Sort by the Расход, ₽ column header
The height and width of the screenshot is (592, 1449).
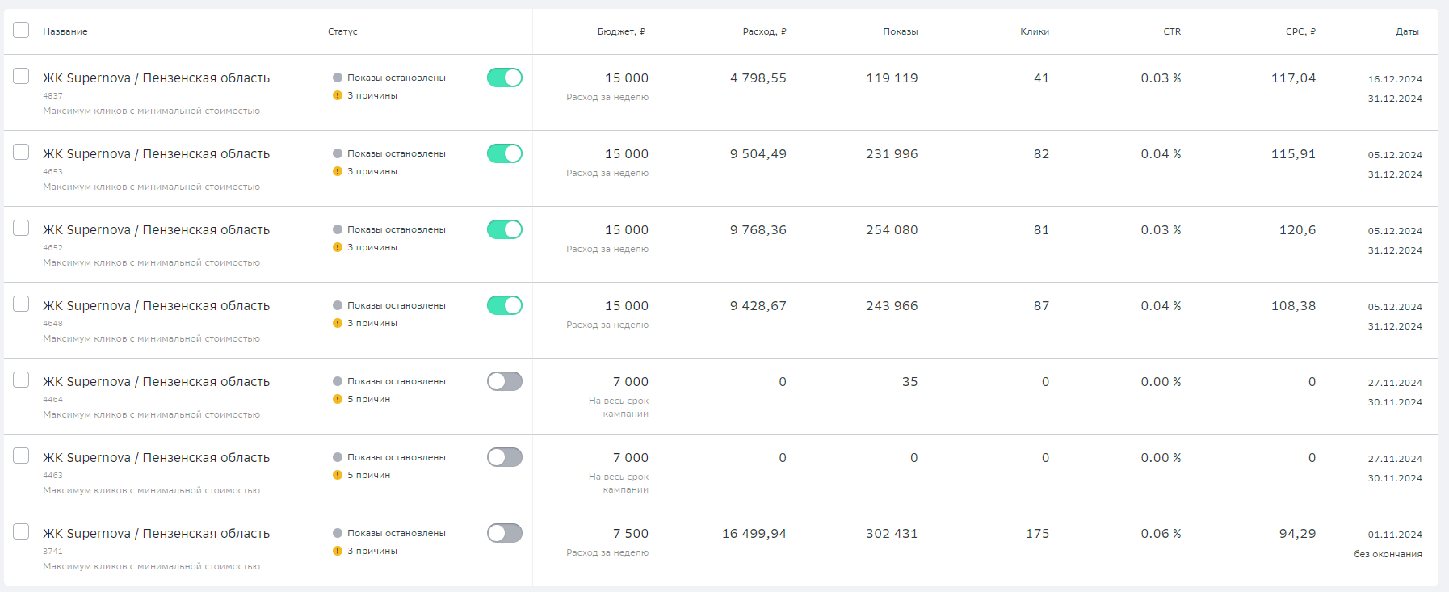(764, 31)
